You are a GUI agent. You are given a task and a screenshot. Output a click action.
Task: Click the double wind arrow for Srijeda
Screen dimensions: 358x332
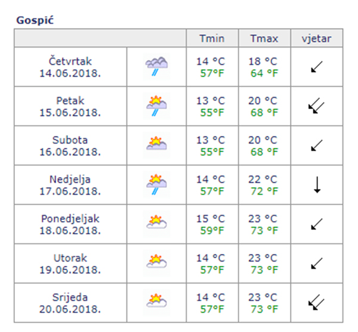316,302
